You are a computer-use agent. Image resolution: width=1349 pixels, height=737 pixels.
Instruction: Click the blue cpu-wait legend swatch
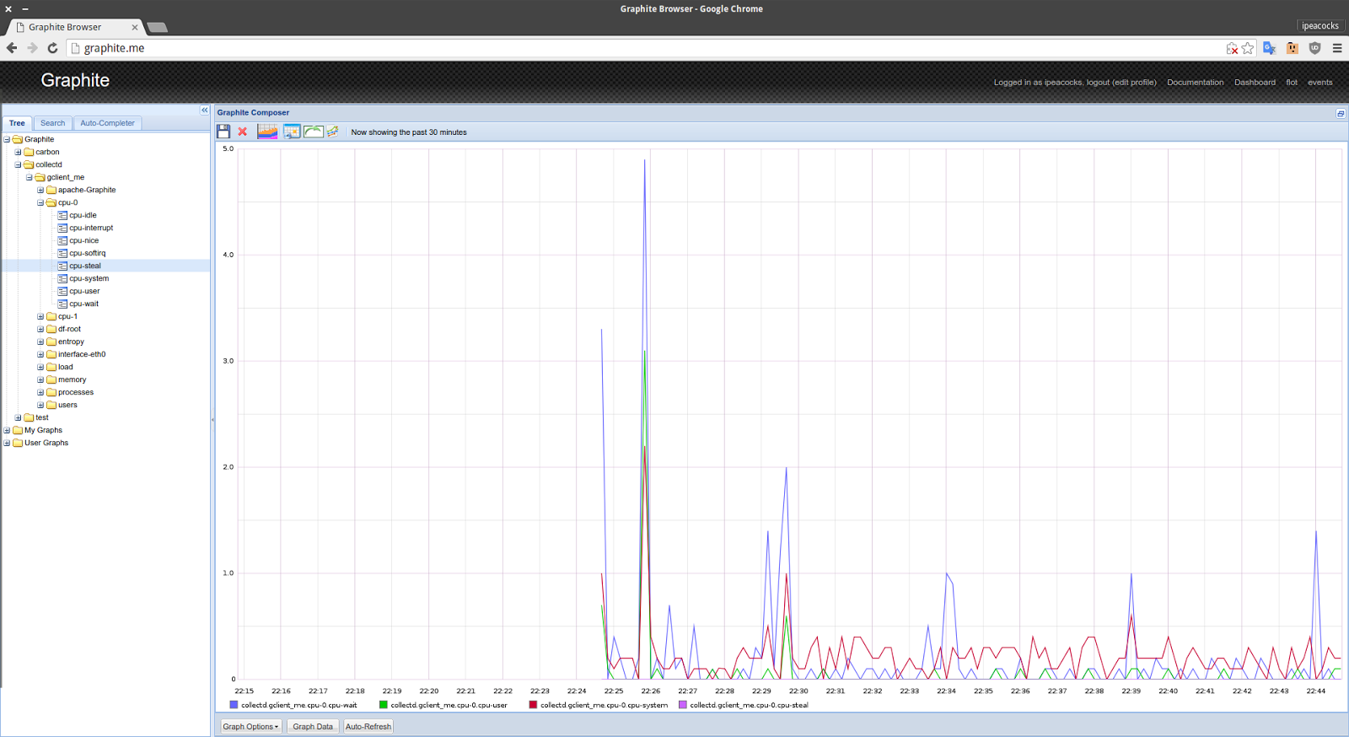234,705
